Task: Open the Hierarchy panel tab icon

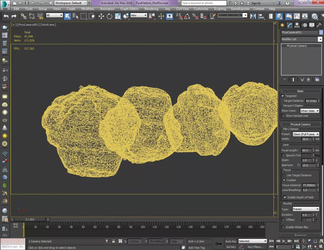Action: (x=297, y=25)
